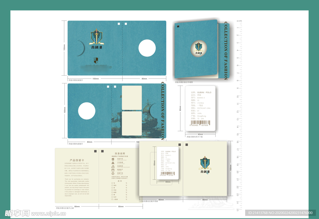Click 172/80A size value on the large tag
This screenshot has height=219, width=319.
[200, 103]
